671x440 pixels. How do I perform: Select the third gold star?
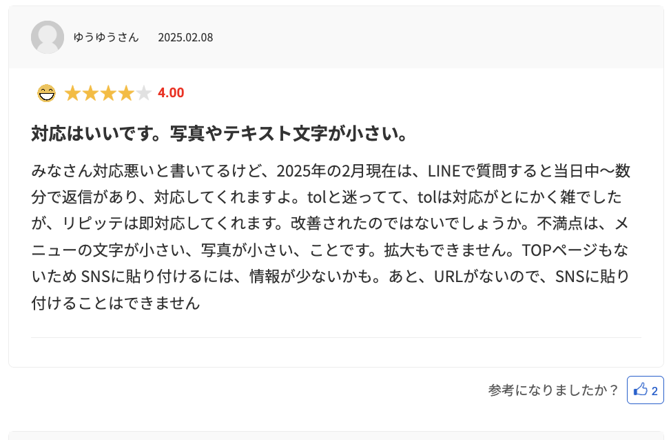click(108, 93)
